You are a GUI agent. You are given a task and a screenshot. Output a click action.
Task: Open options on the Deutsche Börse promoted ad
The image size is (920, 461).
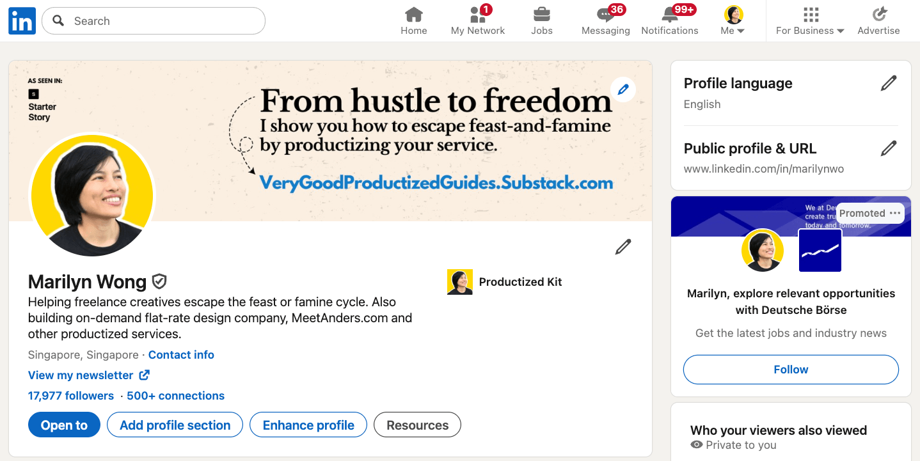[894, 213]
